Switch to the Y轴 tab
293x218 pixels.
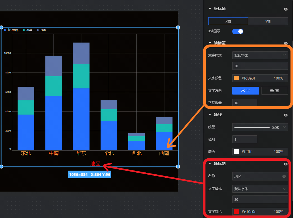coord(268,21)
